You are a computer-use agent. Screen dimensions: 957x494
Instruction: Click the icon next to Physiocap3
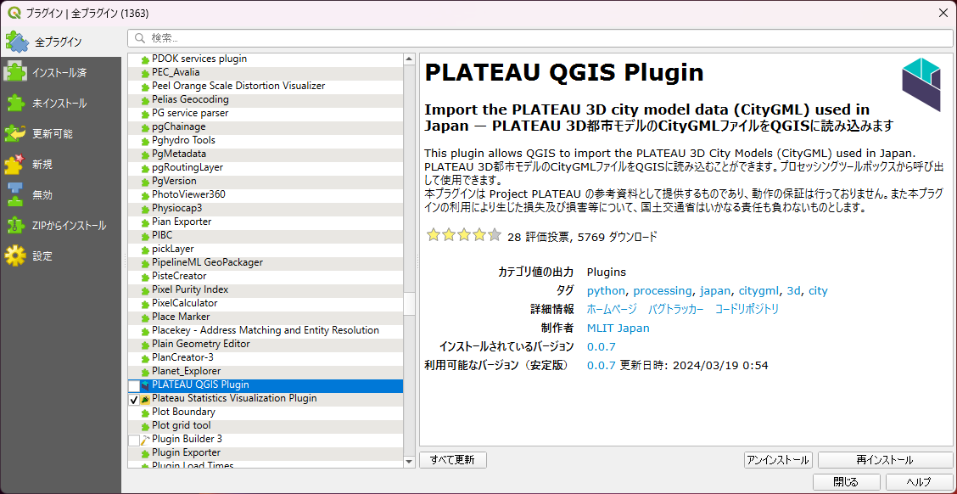pyautogui.click(x=145, y=208)
